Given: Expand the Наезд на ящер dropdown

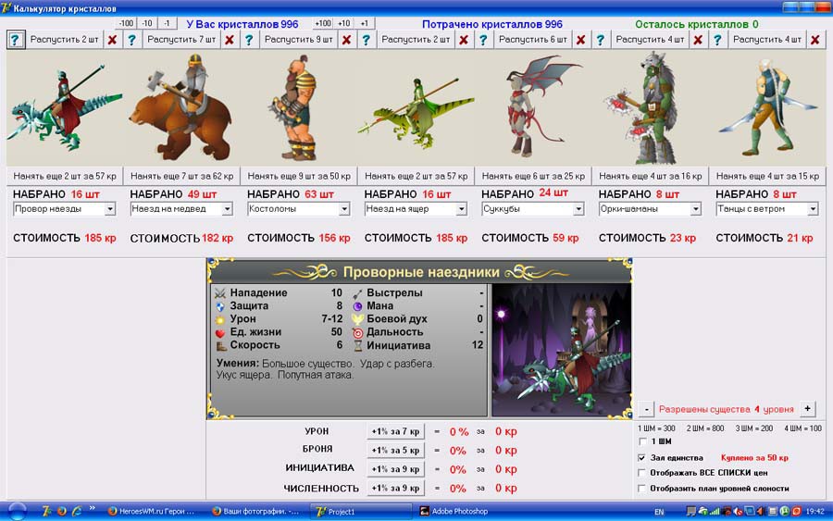Looking at the screenshot, I should [x=461, y=209].
